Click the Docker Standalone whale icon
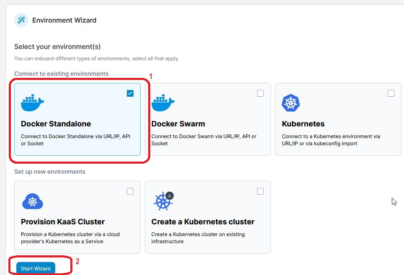 [x=33, y=103]
